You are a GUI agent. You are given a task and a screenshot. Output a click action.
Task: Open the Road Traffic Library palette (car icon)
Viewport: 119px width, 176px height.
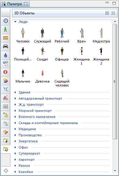pos(6,46)
